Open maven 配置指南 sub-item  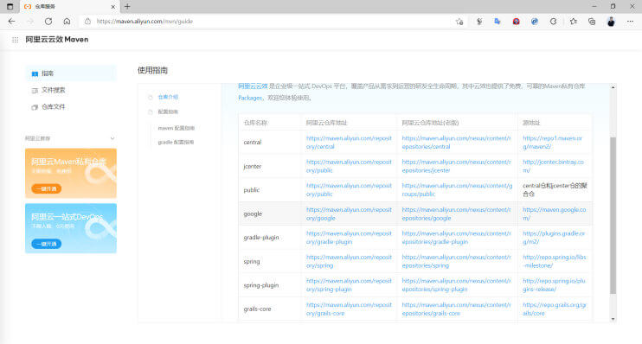(x=176, y=128)
